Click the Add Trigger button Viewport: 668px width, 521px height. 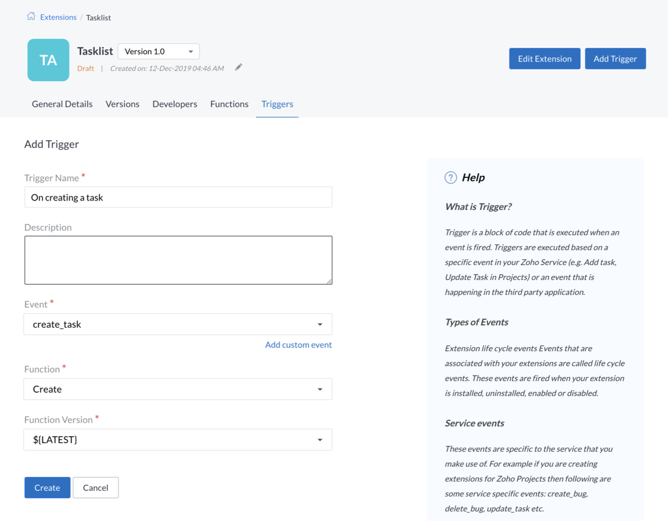(x=615, y=59)
